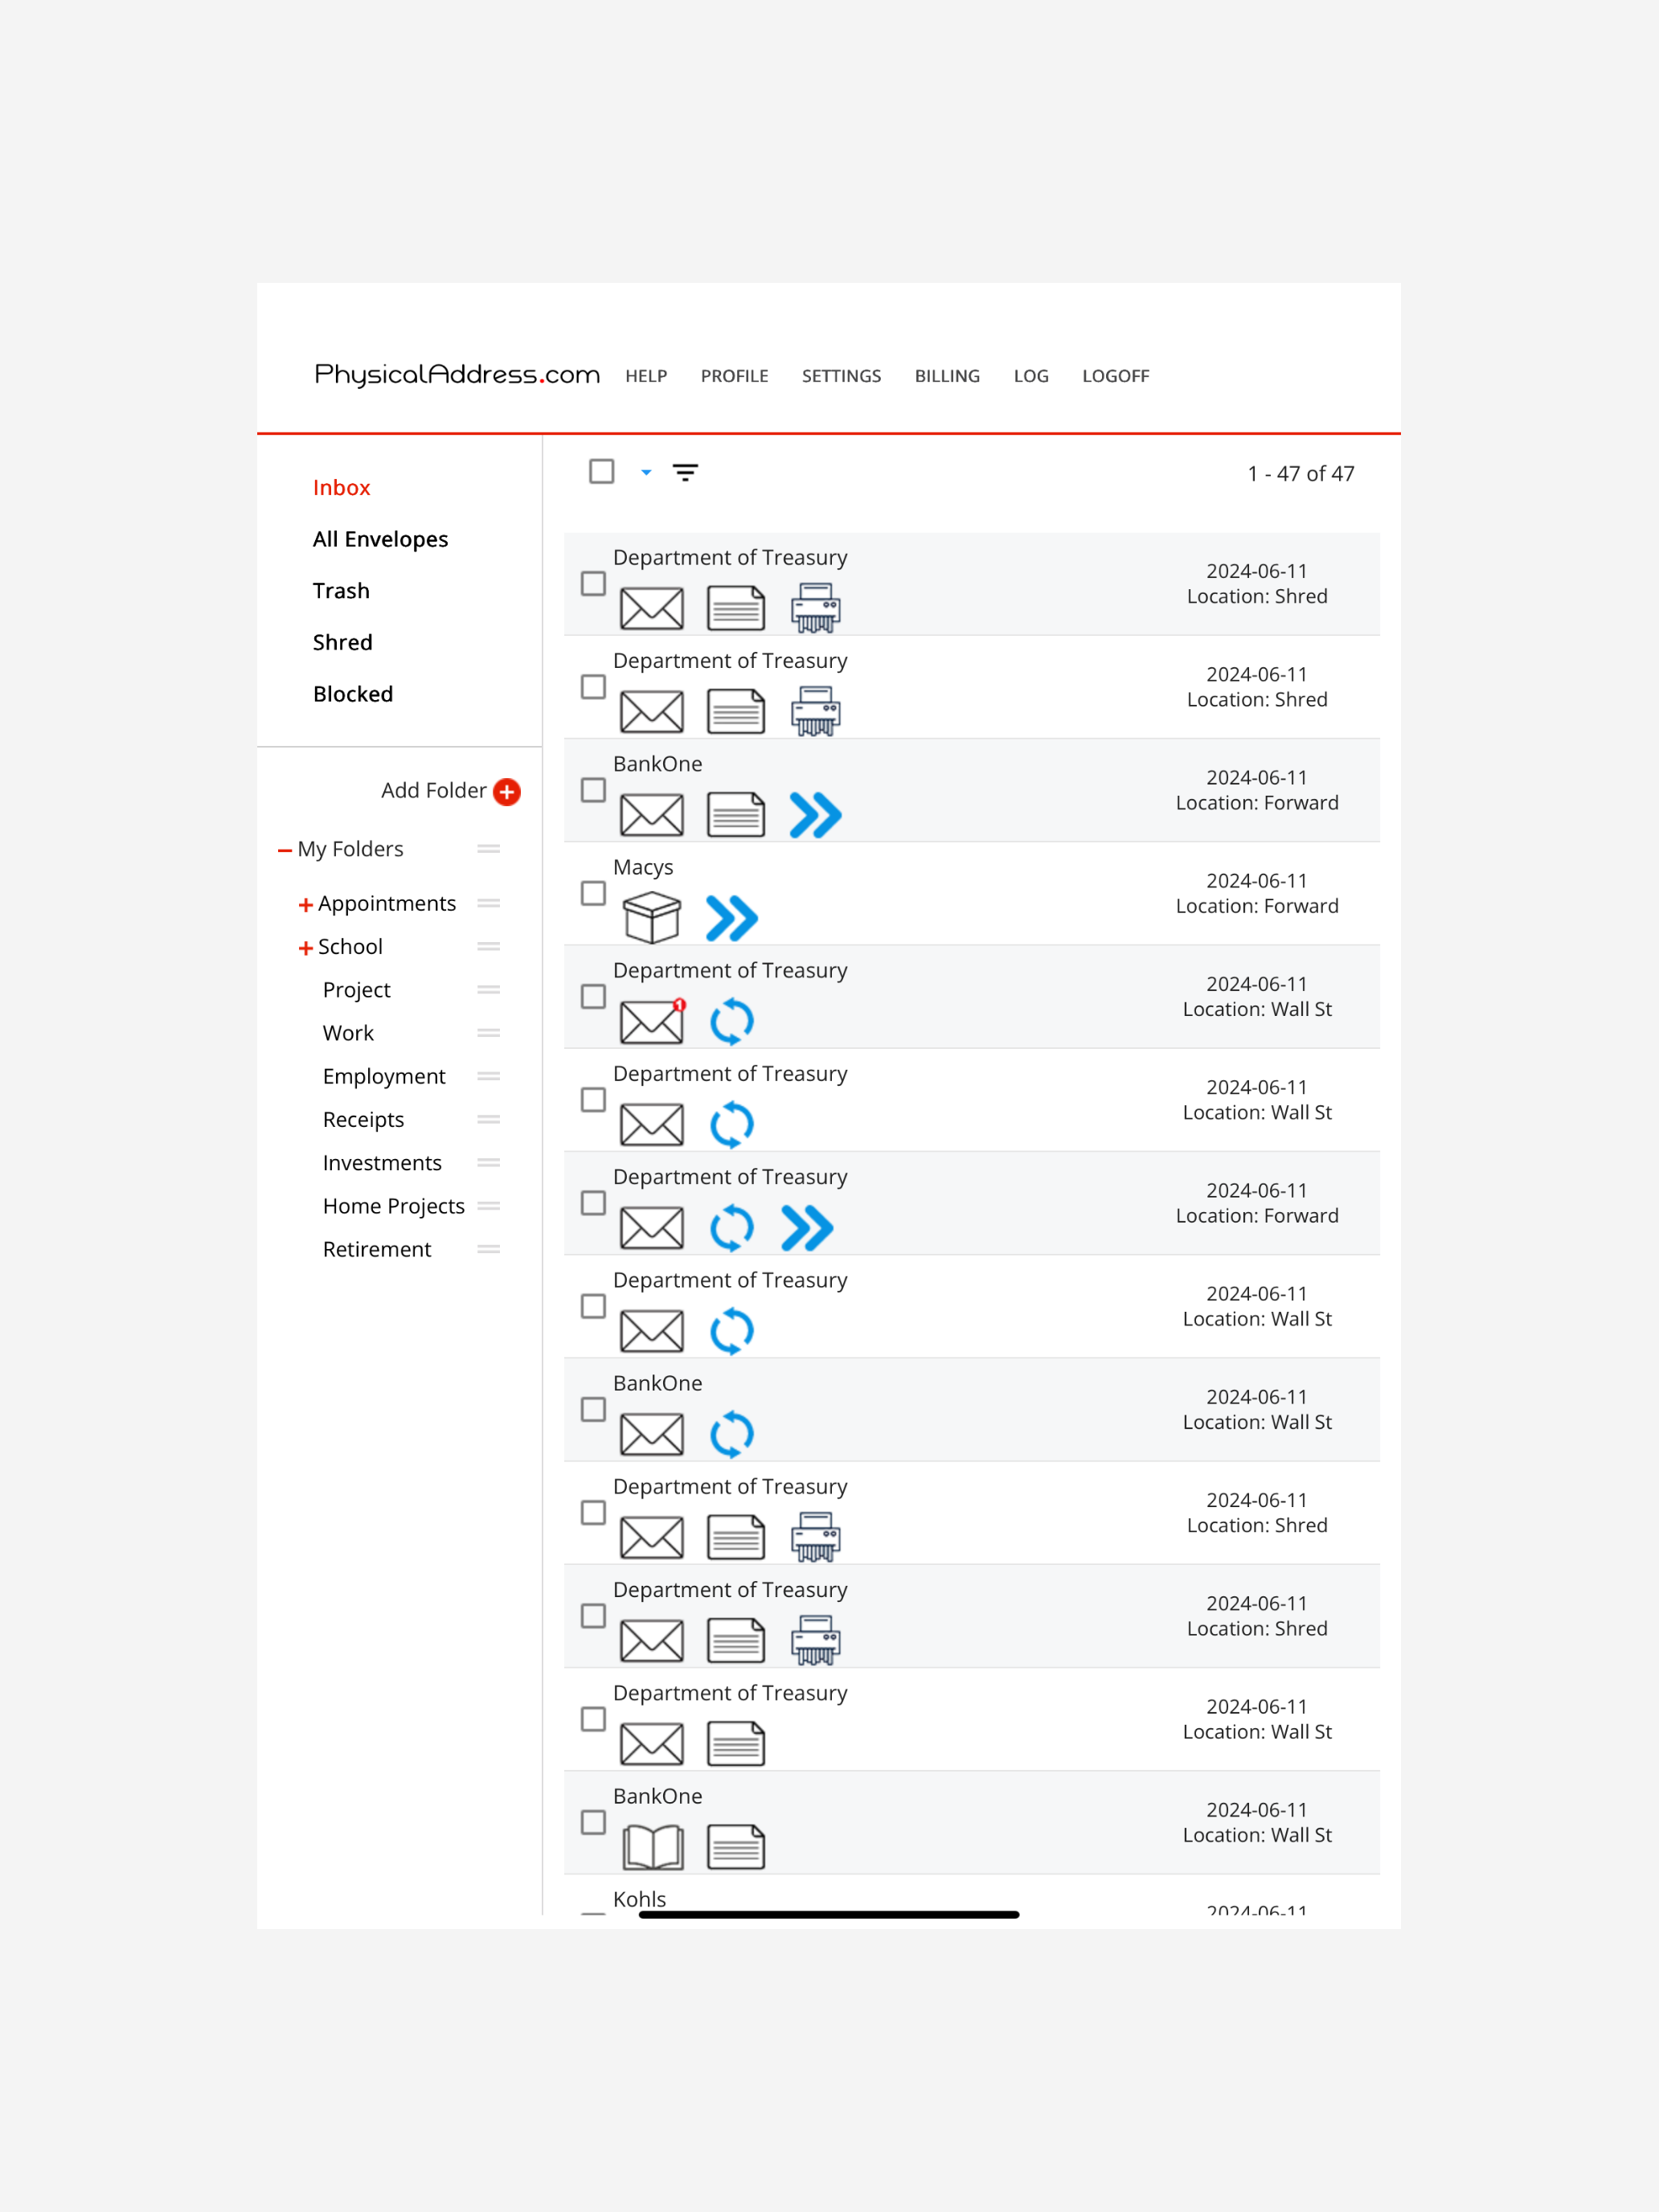Select the Receipts folder
This screenshot has width=1659, height=2212.
point(364,1120)
